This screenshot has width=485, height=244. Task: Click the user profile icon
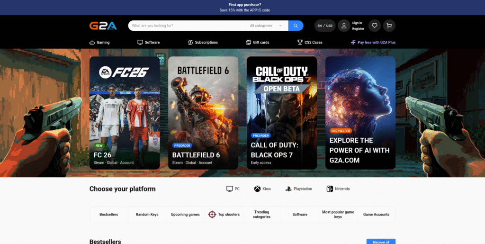pyautogui.click(x=344, y=26)
